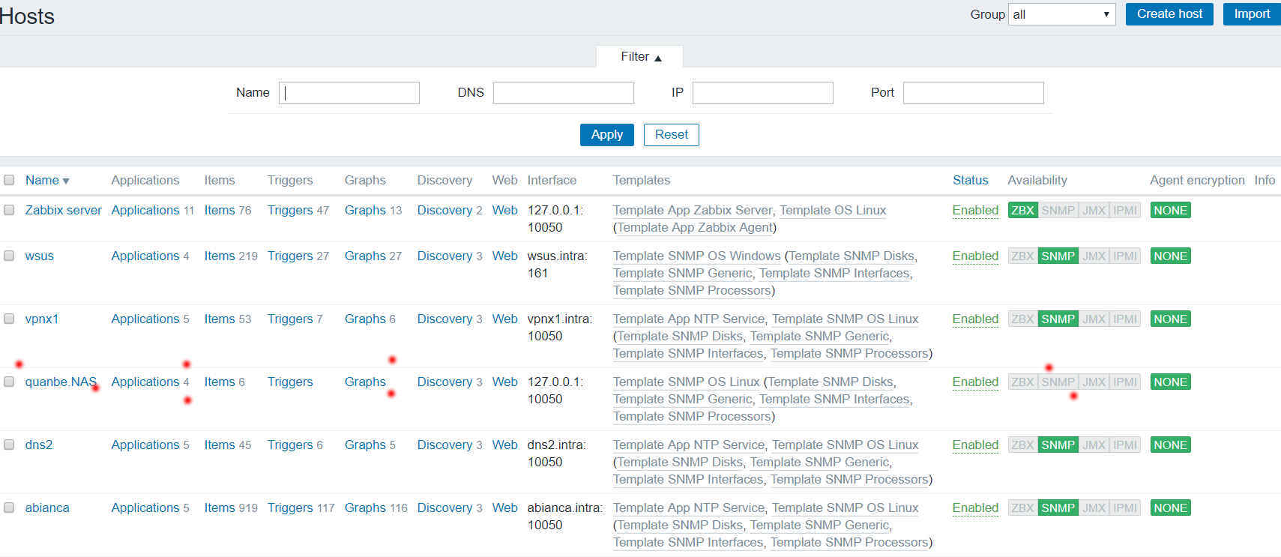
Task: Tick the Zabbix server row checkbox
Action: point(9,210)
